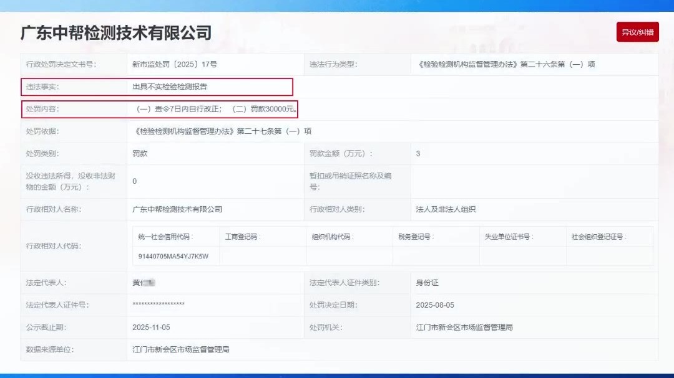Click the 处罚内容 label
This screenshot has width=674, height=378.
pos(42,109)
